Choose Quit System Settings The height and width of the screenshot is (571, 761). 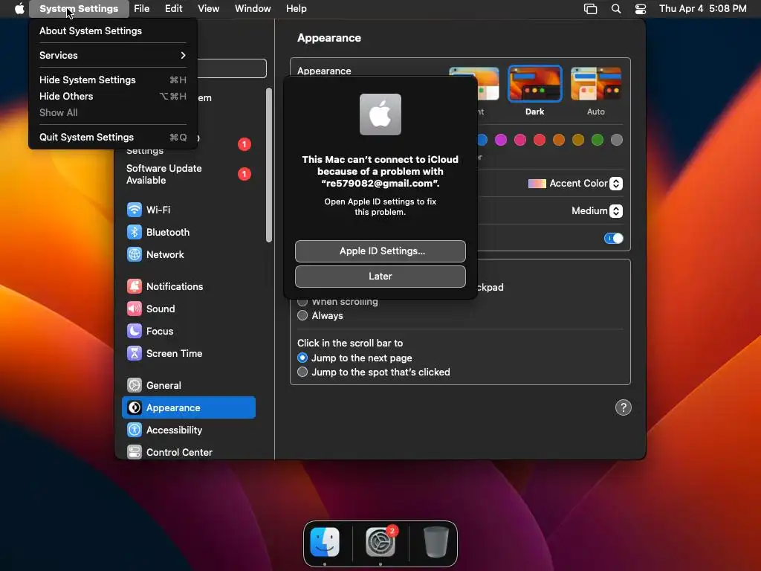pos(113,138)
